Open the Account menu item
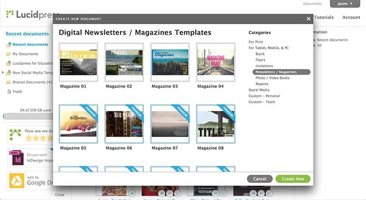 coord(351,18)
